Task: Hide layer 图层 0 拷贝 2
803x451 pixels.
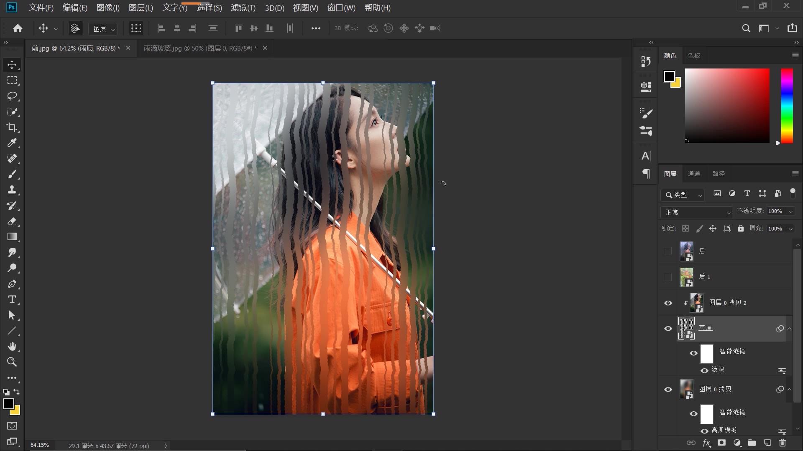Action: coord(668,303)
